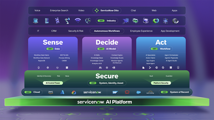214x120 pixels.
Task: Click the SAP logo
Action: tap(115, 92)
